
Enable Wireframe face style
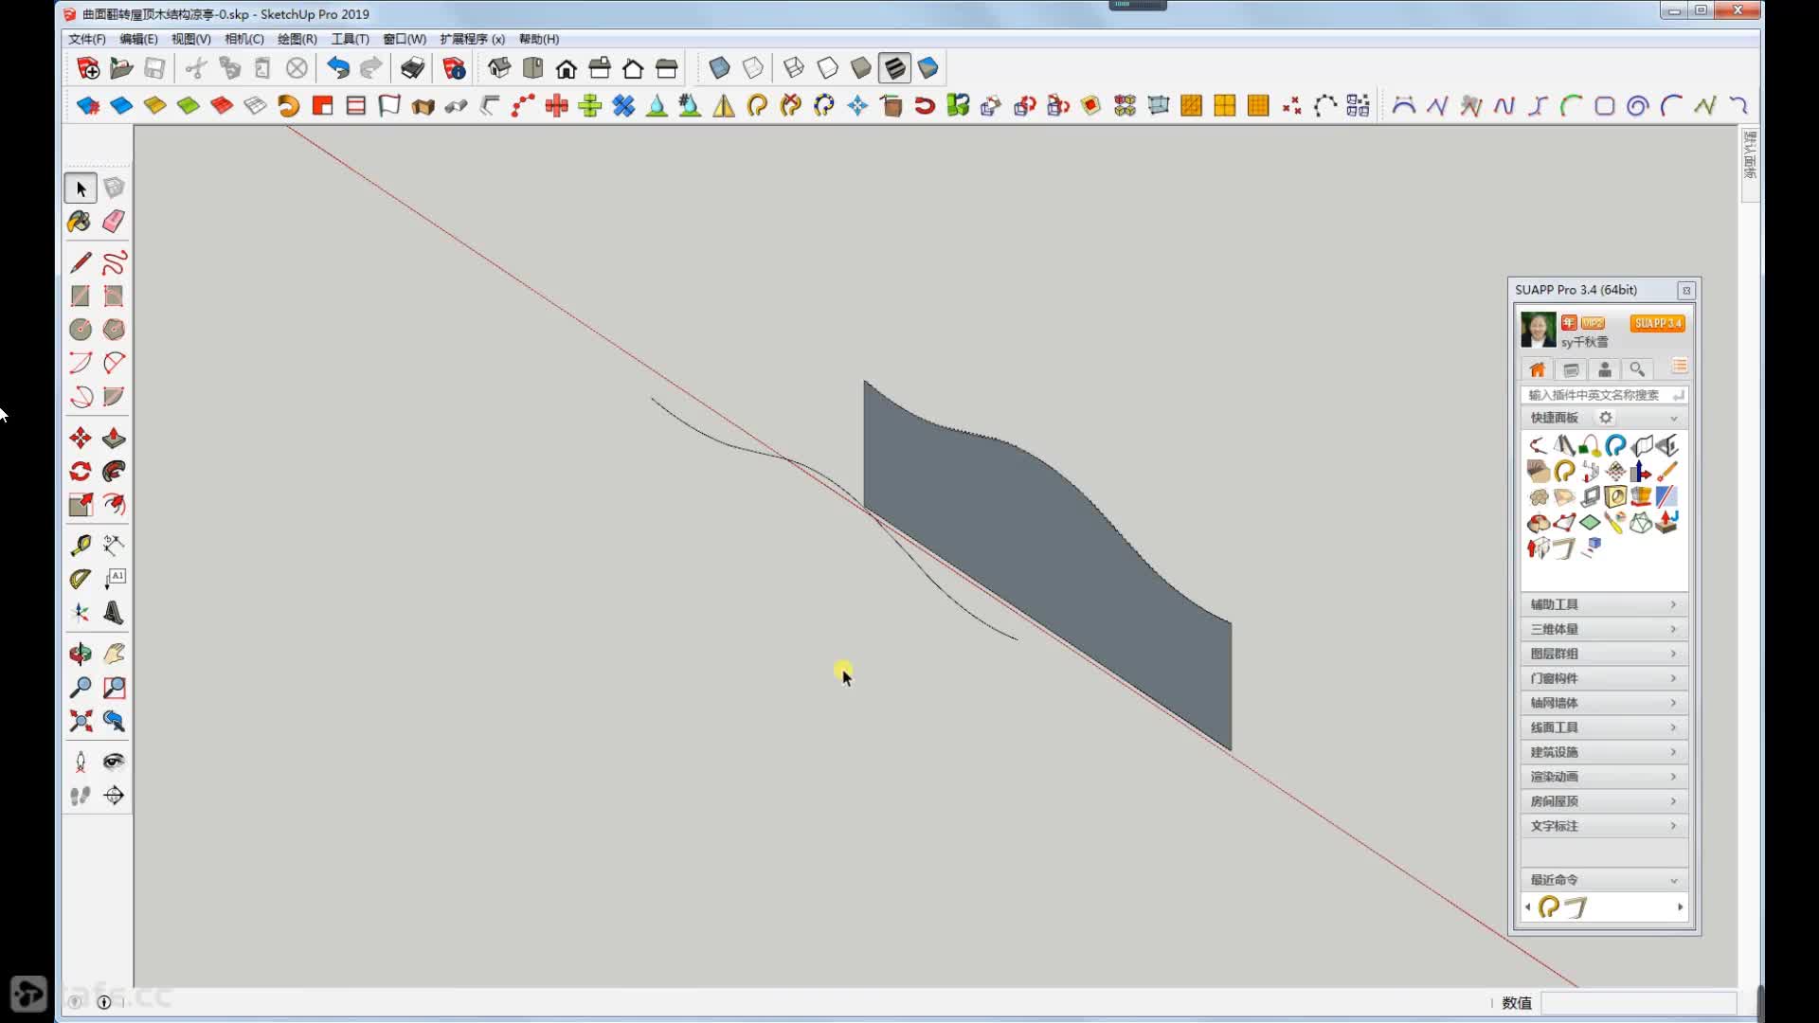pyautogui.click(x=794, y=68)
